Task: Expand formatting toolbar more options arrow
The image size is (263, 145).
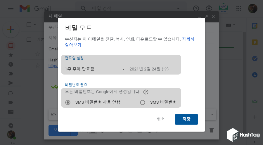Action: 212,114
